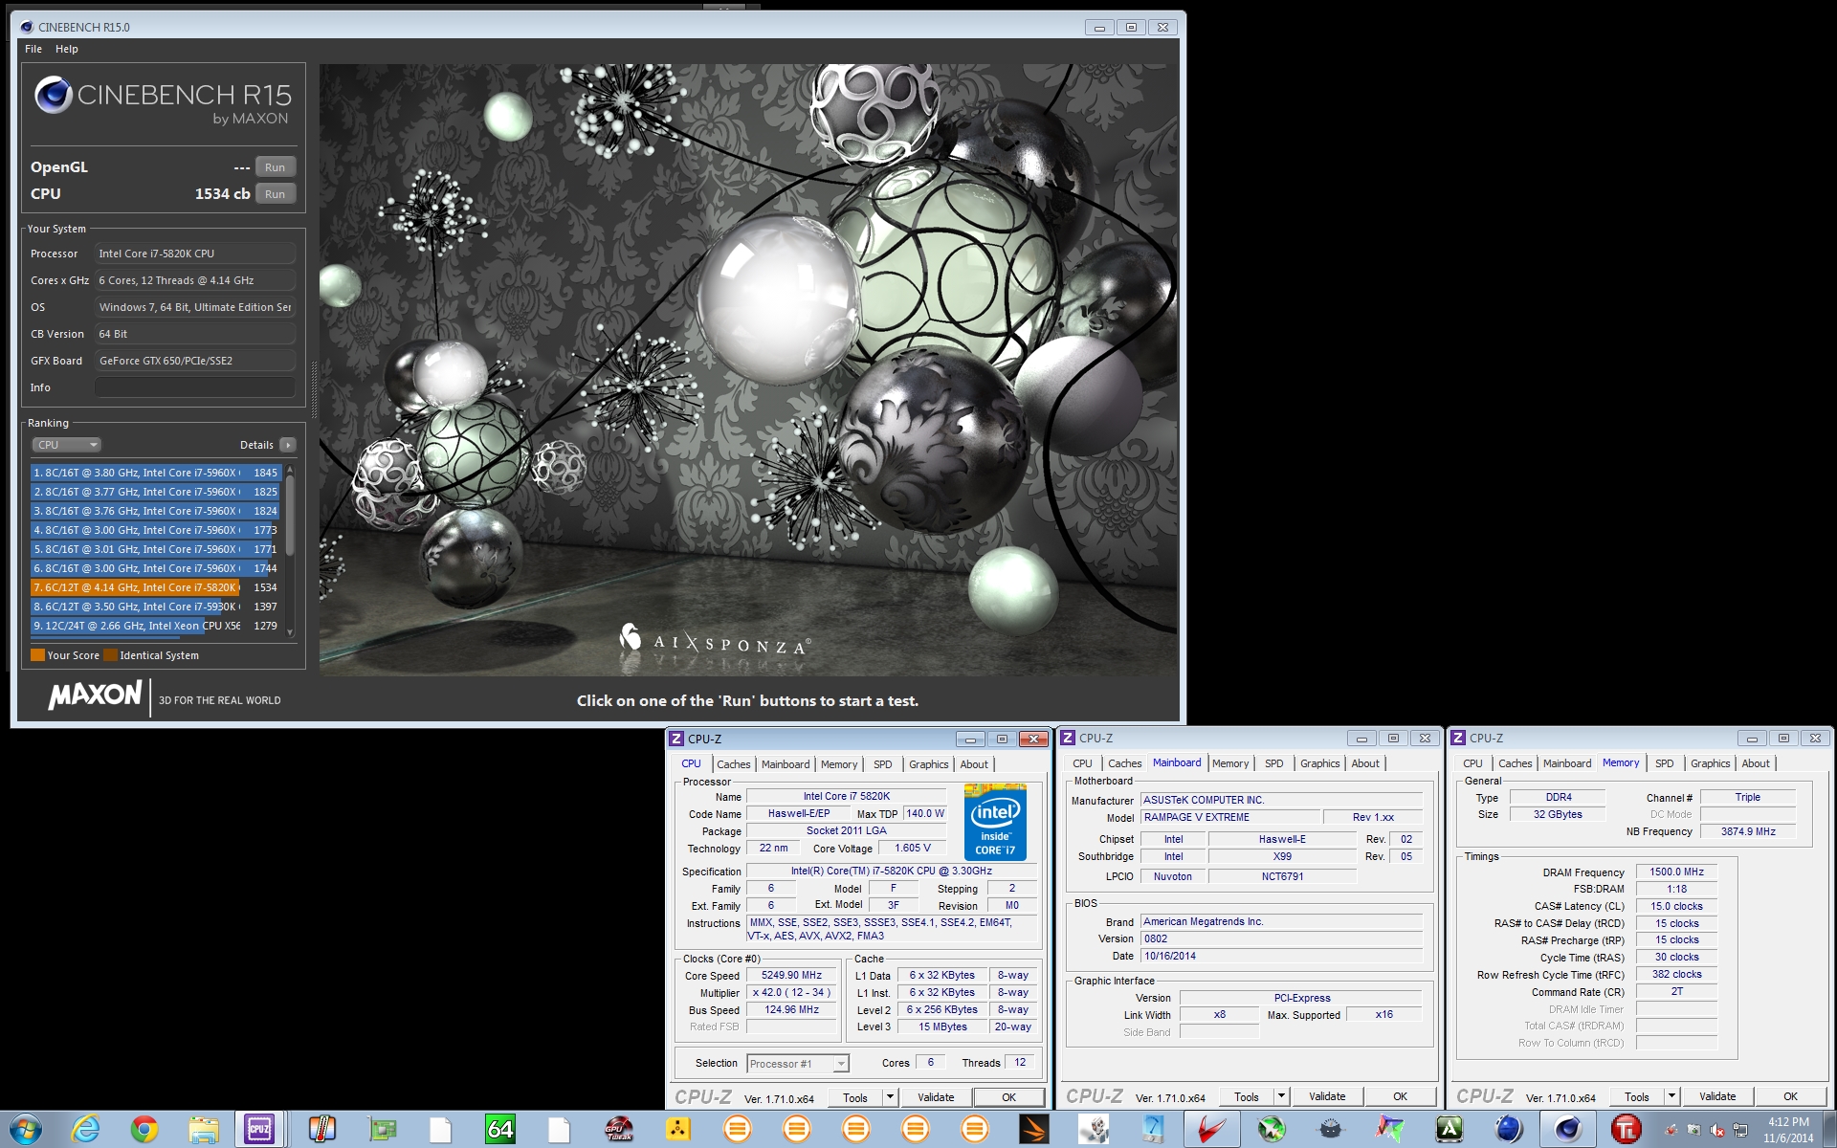This screenshot has width=1837, height=1148.
Task: Open the black and orange 3DMark icon
Action: (x=1034, y=1129)
